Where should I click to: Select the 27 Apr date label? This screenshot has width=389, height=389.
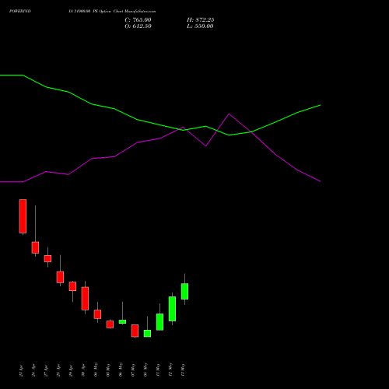click(x=46, y=370)
